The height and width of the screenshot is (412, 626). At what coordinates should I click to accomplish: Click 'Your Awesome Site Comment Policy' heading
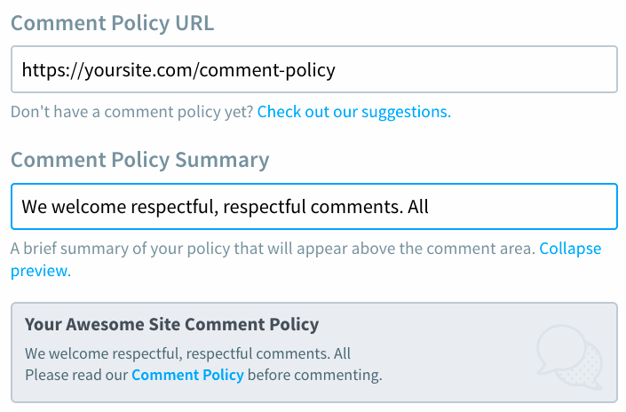[171, 324]
